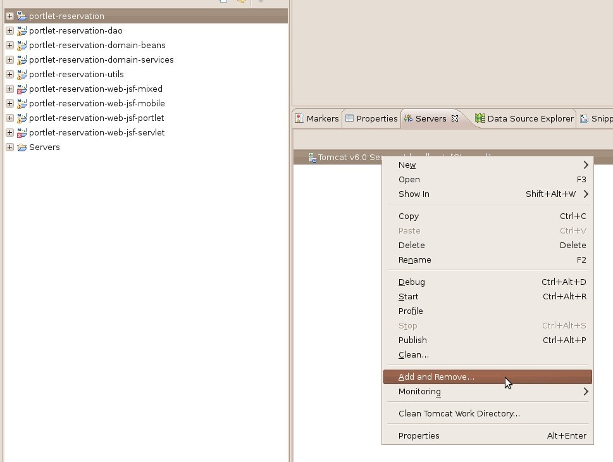This screenshot has height=462, width=613.
Task: Click the portlet-reservation-utils project icon
Action: [x=22, y=74]
